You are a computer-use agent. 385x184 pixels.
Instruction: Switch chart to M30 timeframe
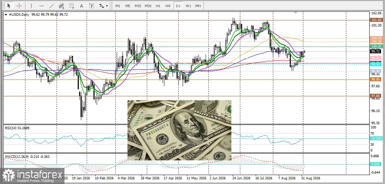pos(148,6)
